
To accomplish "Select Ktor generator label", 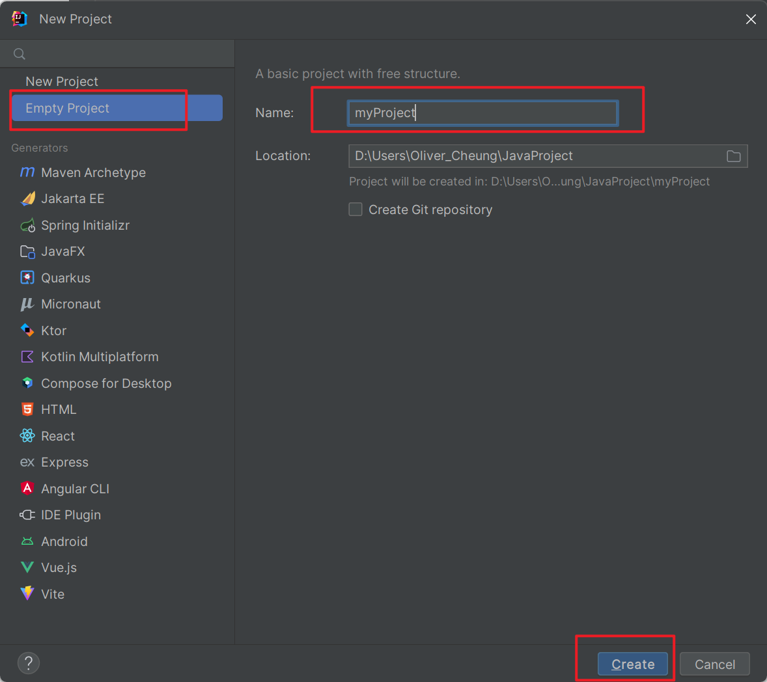I will (x=53, y=331).
